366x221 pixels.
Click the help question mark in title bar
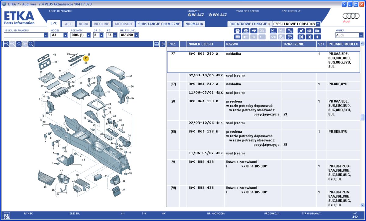(344, 4)
